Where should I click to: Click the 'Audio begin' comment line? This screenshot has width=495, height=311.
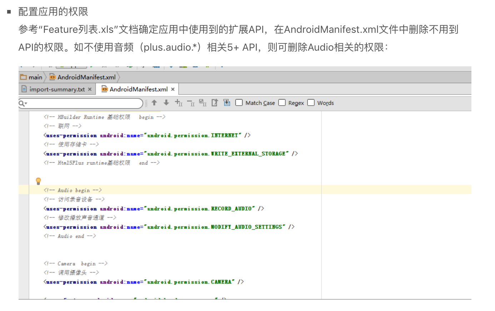pos(73,190)
